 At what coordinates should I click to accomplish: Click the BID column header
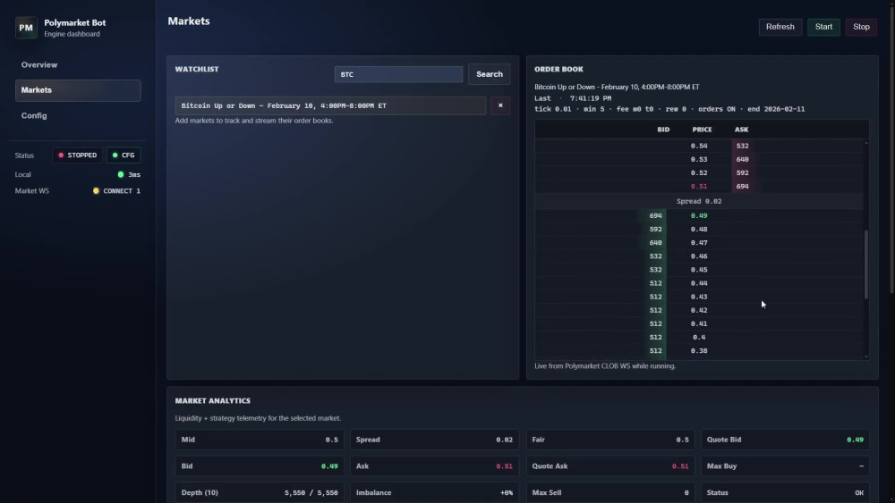[662, 130]
